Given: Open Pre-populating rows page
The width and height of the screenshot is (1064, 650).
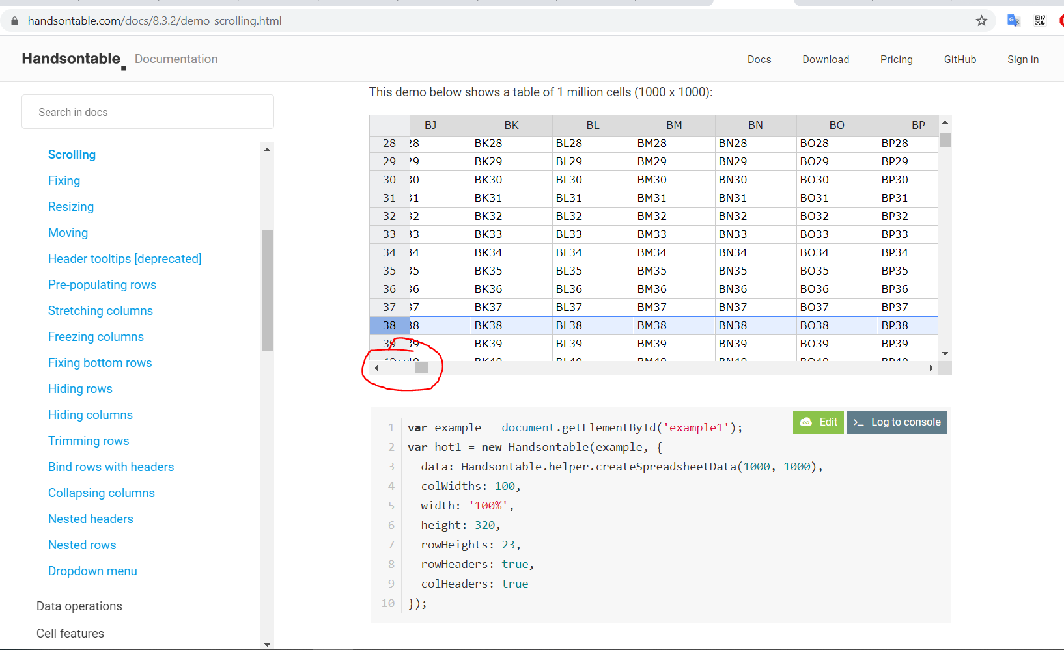Looking at the screenshot, I should (102, 284).
